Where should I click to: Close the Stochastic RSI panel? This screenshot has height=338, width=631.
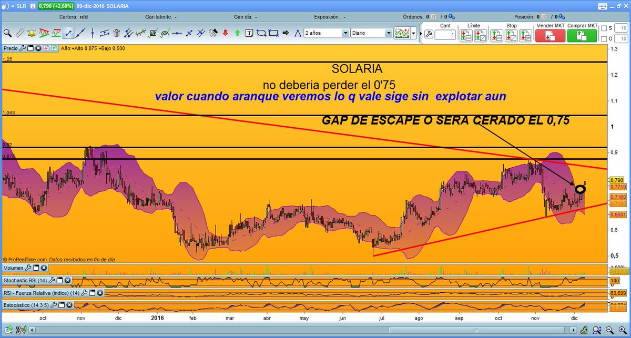pyautogui.click(x=67, y=280)
